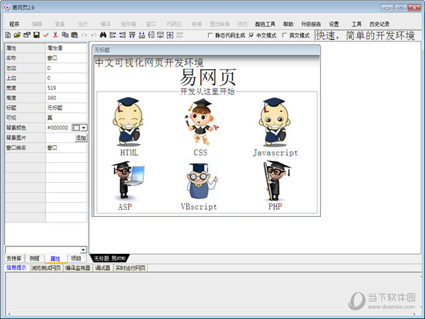Click the 宽度 value field showing 519

point(66,88)
